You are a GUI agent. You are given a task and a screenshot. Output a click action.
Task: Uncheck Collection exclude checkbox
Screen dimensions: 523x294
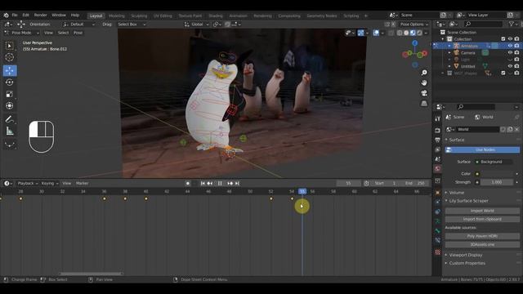click(503, 39)
